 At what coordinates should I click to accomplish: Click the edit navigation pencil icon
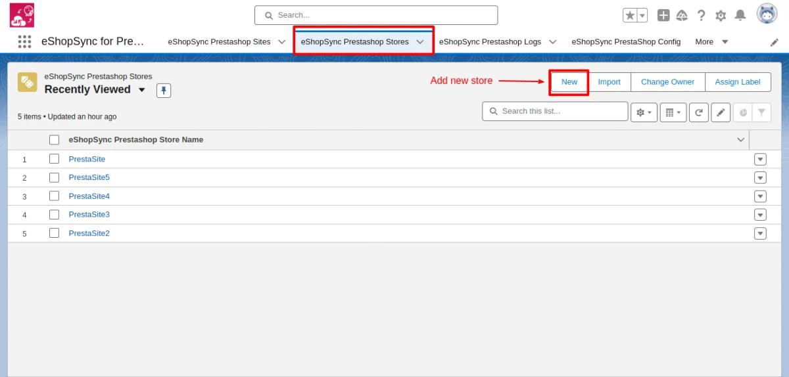[x=774, y=42]
